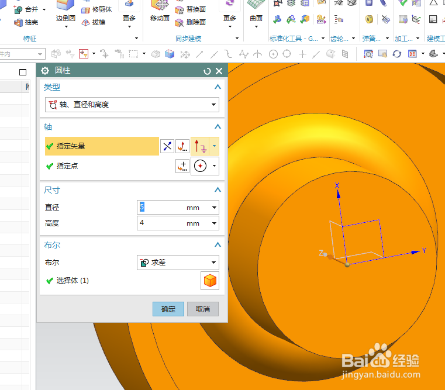Click the red selection filter icon

tap(84, 54)
